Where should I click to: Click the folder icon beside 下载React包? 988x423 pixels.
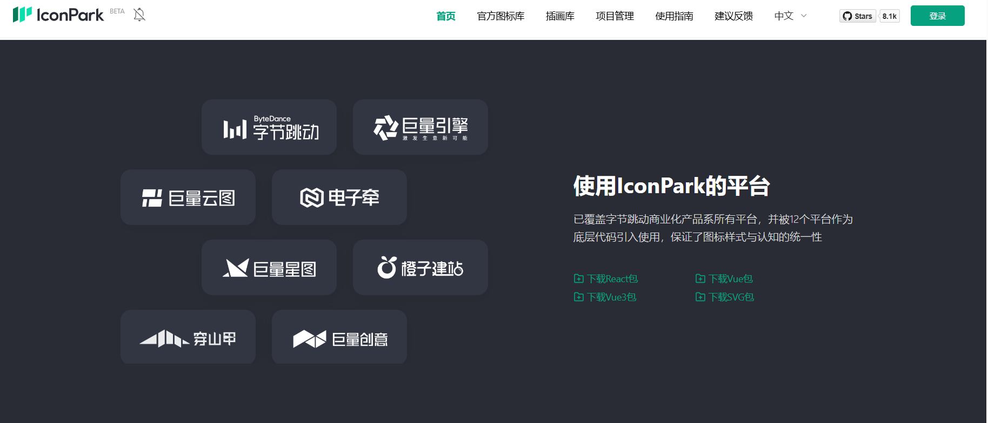point(579,279)
